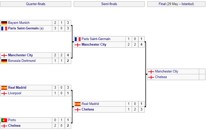Click the Spanish flag beside semi-final Real Madrid
Screen dimensions: 206x130
pos(78,104)
